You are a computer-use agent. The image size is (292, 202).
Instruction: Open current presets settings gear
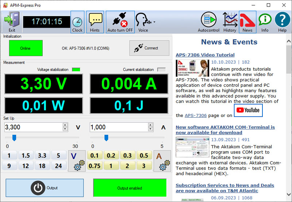tap(162, 161)
